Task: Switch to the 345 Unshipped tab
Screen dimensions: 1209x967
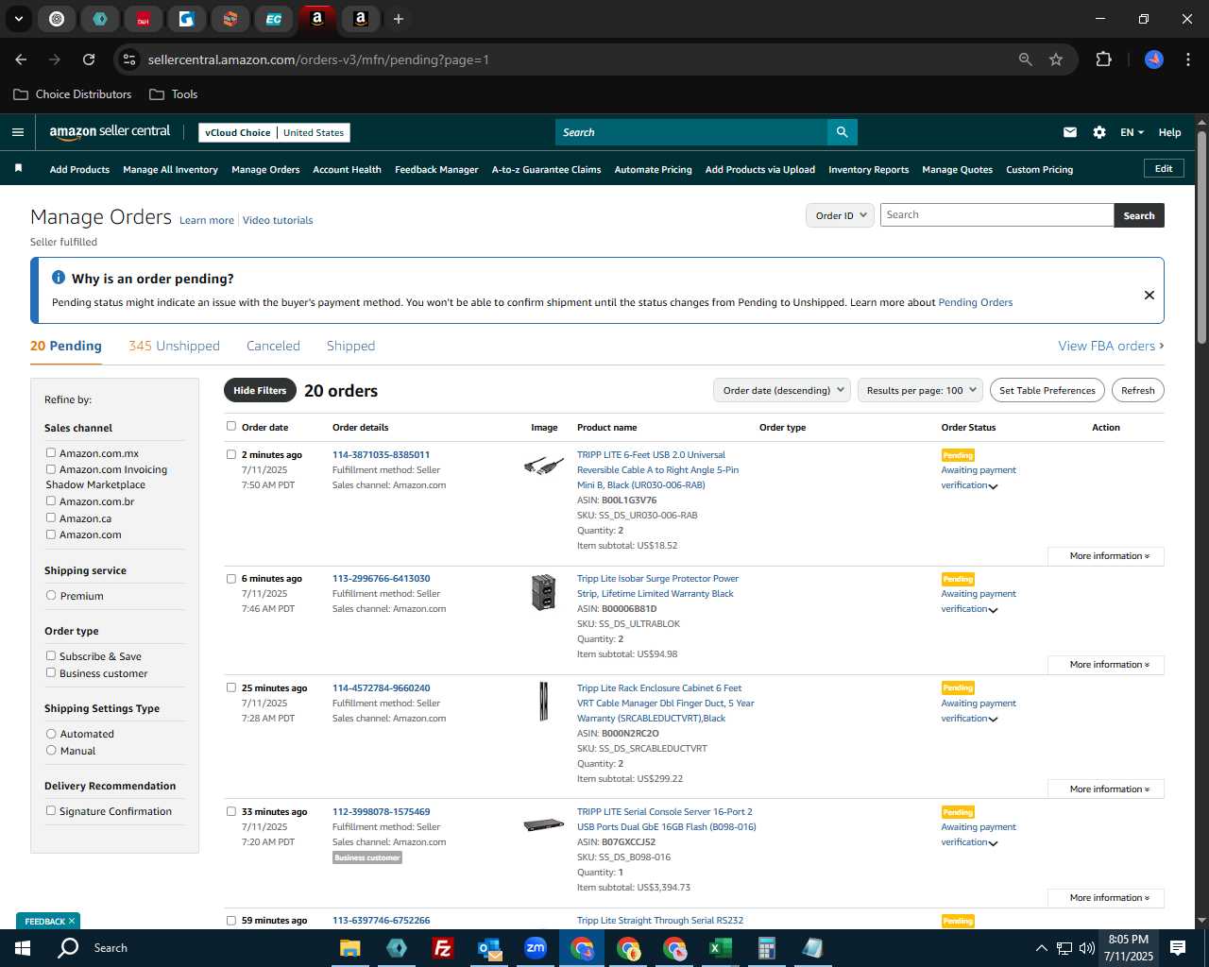Action: (174, 346)
